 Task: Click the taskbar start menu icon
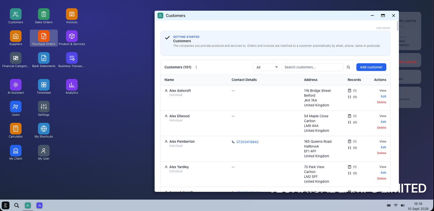(5, 206)
